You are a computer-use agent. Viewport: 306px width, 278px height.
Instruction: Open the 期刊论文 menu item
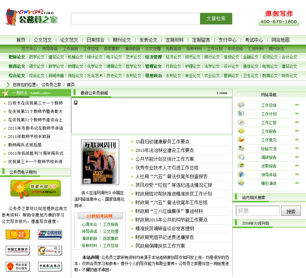pos(122,40)
